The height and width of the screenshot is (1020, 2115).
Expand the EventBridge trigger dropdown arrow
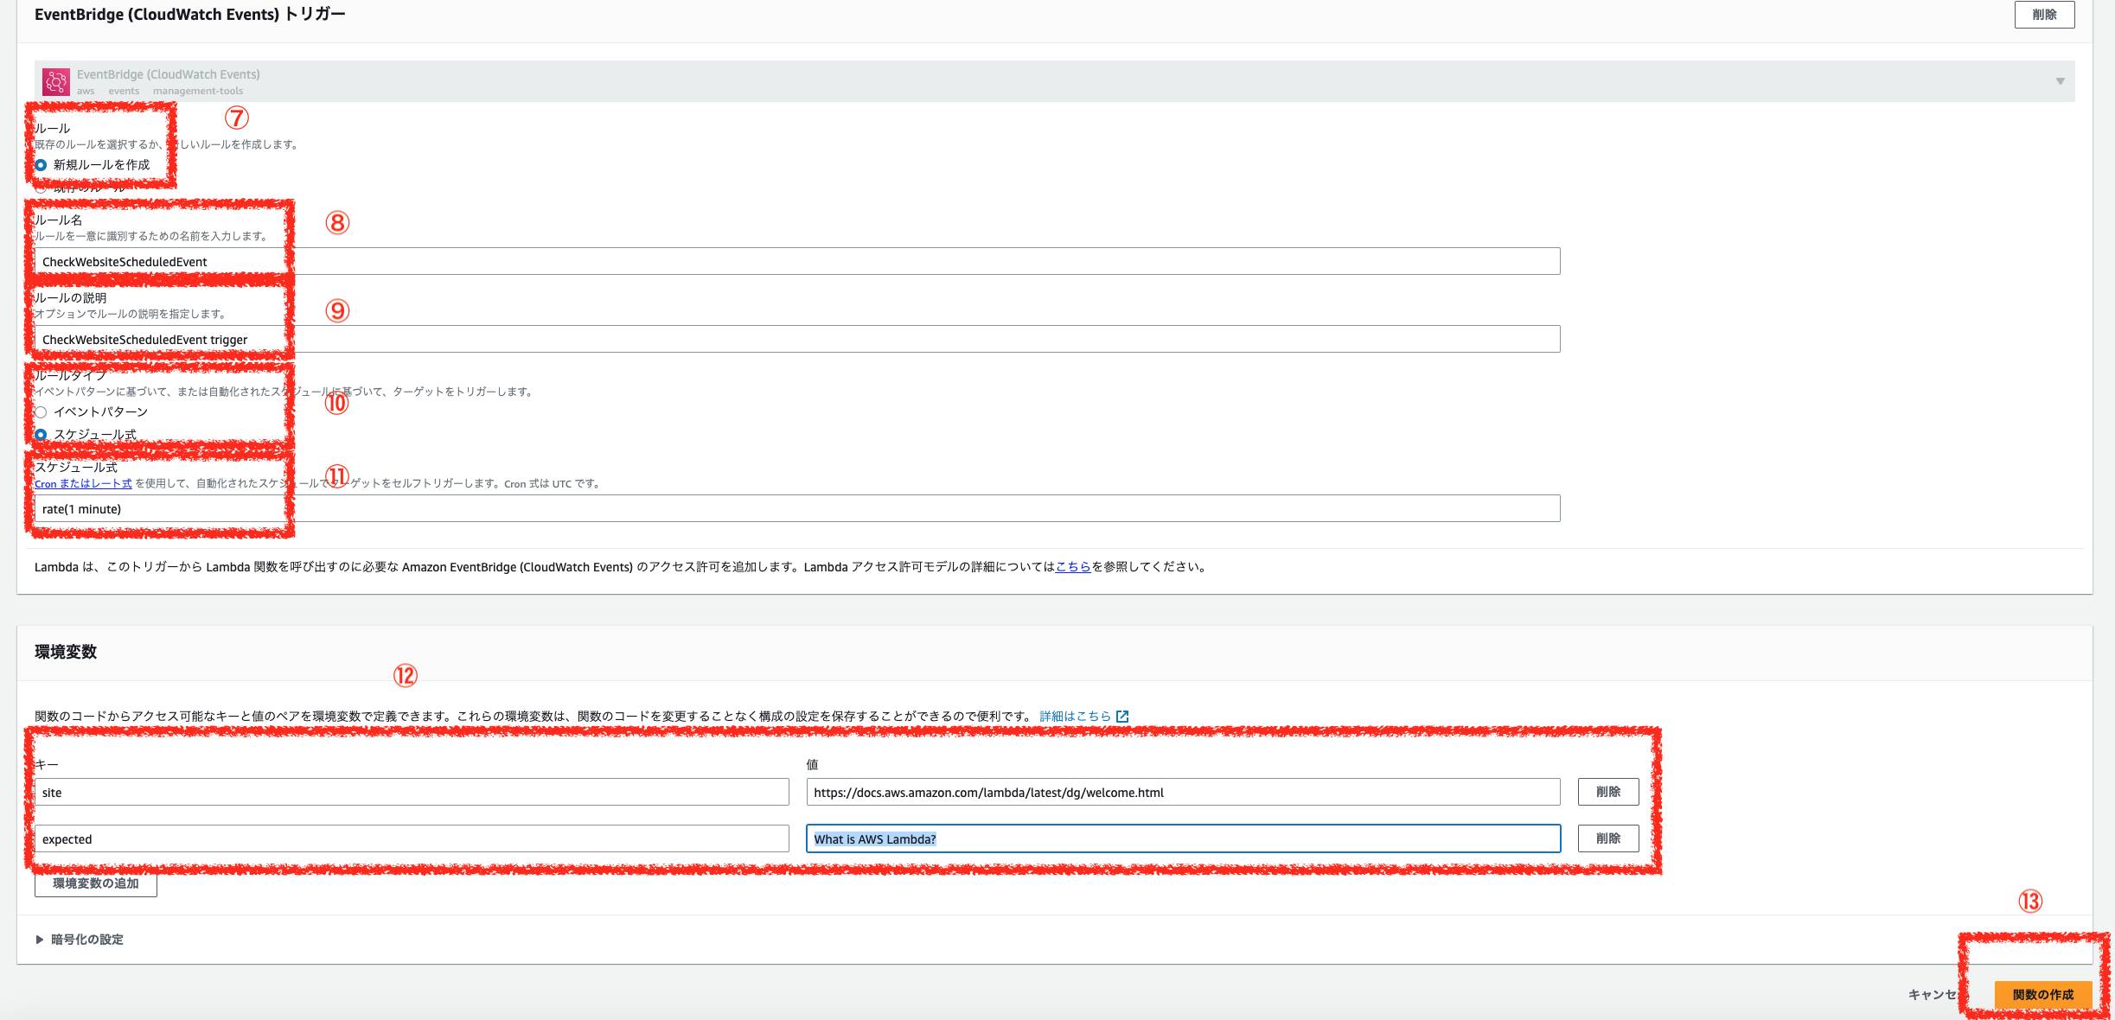click(x=2061, y=81)
